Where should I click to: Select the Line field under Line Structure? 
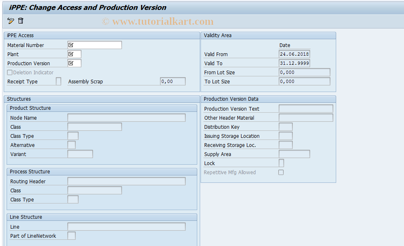coord(126,226)
